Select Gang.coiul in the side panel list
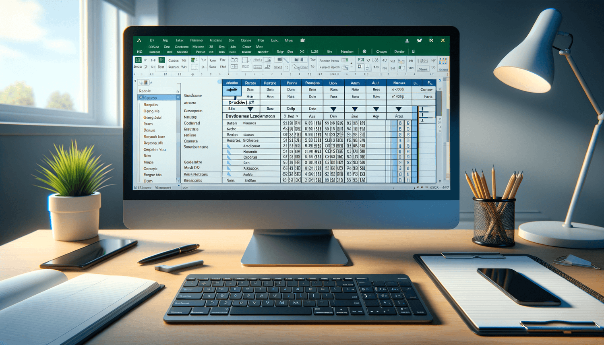 pyautogui.click(x=152, y=118)
